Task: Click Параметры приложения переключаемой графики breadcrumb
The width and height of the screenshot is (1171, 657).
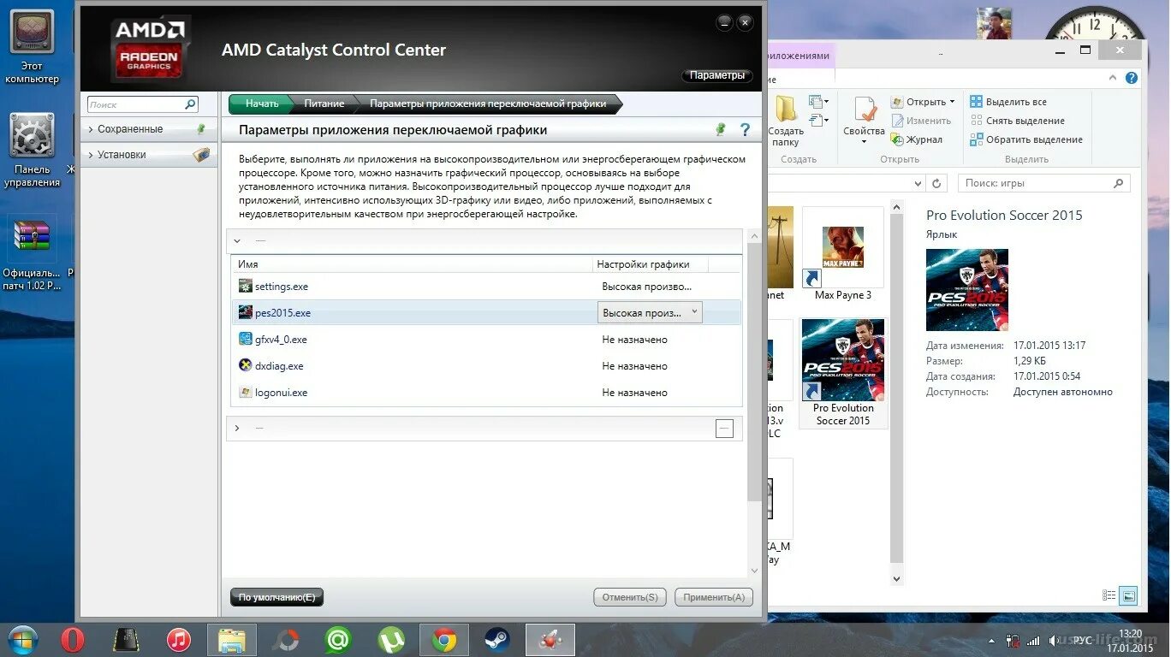Action: tap(488, 104)
